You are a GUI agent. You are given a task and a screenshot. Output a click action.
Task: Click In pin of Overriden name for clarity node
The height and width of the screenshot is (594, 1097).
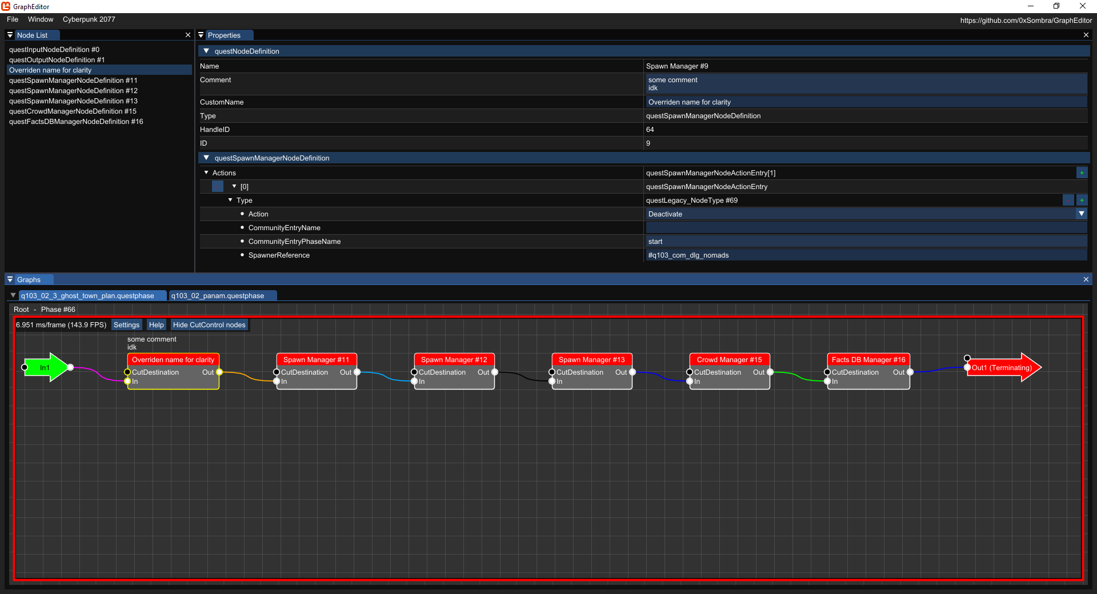point(127,381)
